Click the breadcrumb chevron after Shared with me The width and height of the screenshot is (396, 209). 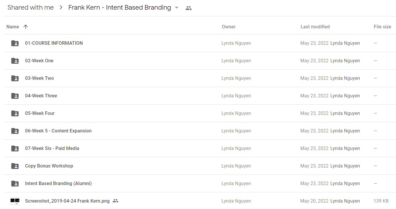[61, 8]
